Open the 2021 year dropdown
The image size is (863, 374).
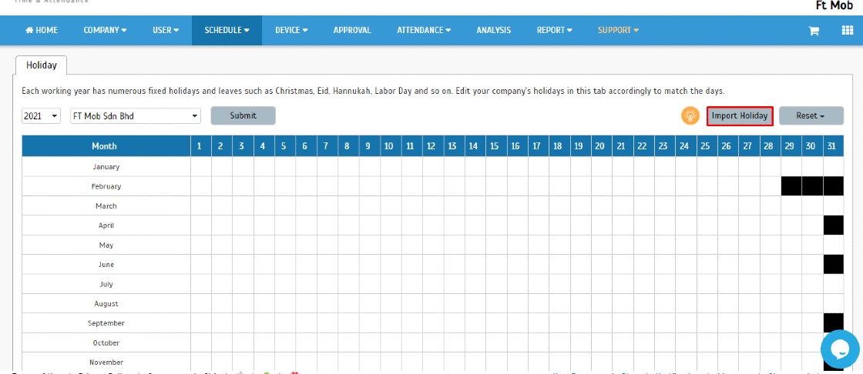pyautogui.click(x=42, y=116)
